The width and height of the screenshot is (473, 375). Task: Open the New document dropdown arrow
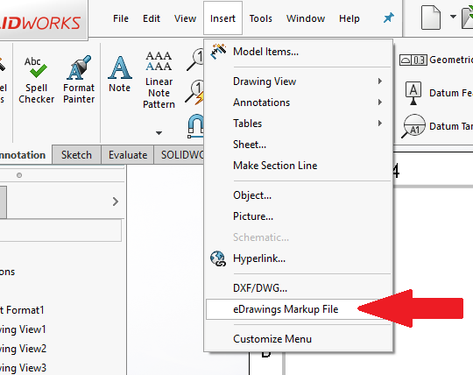click(453, 17)
